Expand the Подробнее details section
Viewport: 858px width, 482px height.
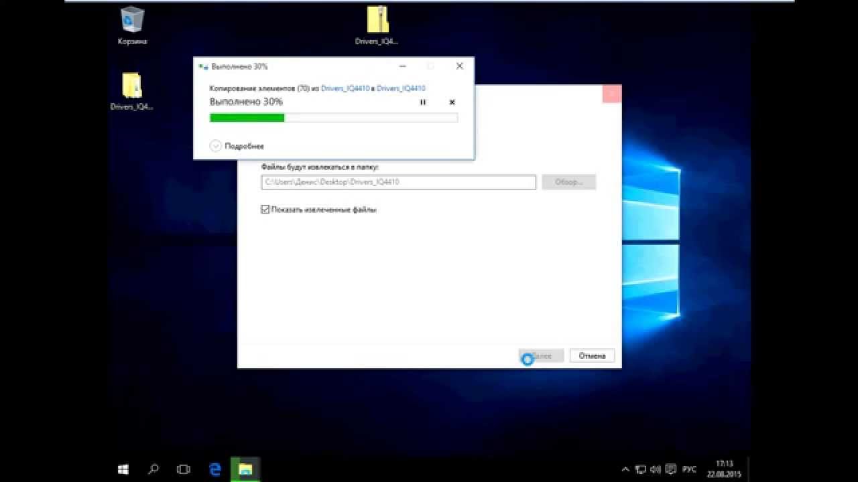(237, 146)
